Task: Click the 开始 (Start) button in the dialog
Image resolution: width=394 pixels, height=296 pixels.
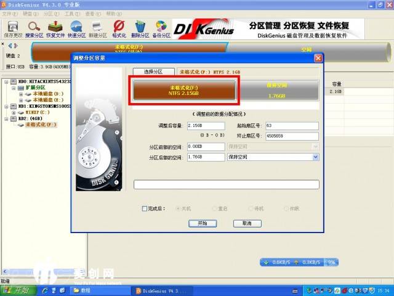Action: 203,223
